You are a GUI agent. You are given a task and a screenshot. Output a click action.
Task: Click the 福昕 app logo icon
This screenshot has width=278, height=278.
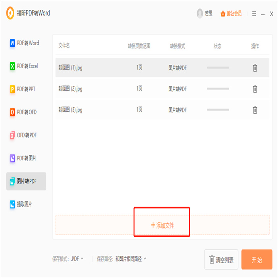(x=10, y=13)
